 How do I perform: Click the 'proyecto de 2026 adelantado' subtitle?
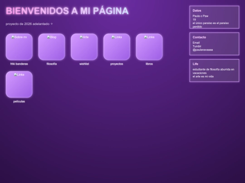pyautogui.click(x=29, y=24)
